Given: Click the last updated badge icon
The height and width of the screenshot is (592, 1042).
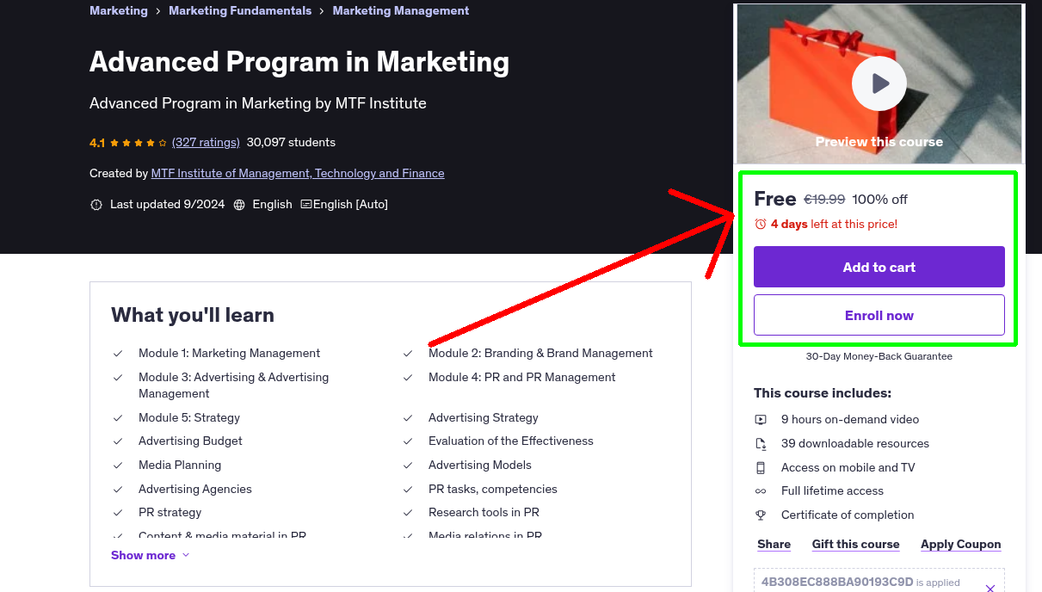Looking at the screenshot, I should (x=96, y=205).
